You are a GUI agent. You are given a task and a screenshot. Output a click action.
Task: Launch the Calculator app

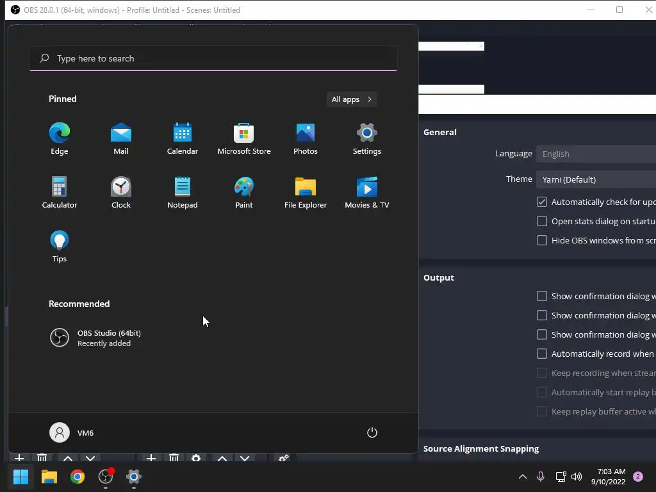click(60, 192)
